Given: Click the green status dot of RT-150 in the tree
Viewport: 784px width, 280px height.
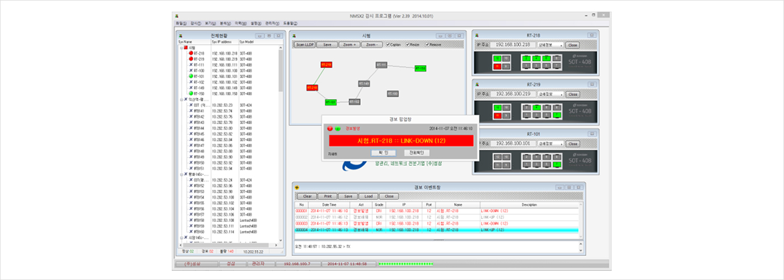Looking at the screenshot, I should 192,94.
